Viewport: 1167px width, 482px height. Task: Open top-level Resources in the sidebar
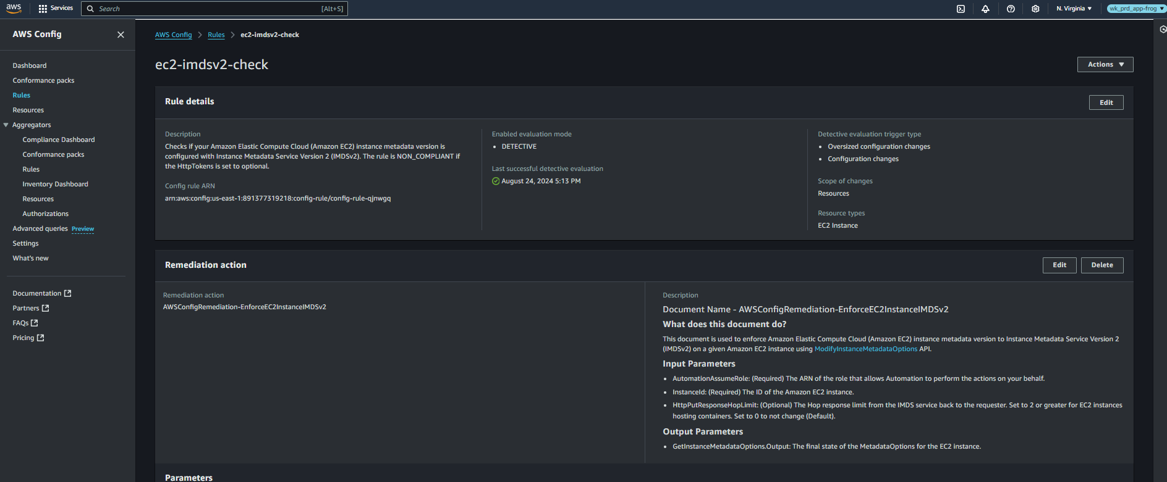coord(28,110)
